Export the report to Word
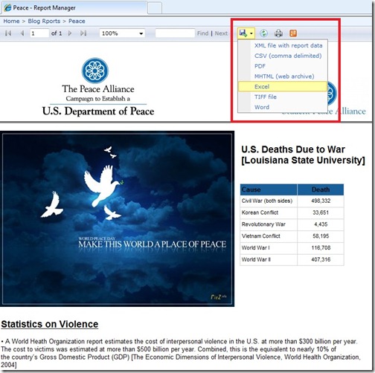 pyautogui.click(x=283, y=107)
